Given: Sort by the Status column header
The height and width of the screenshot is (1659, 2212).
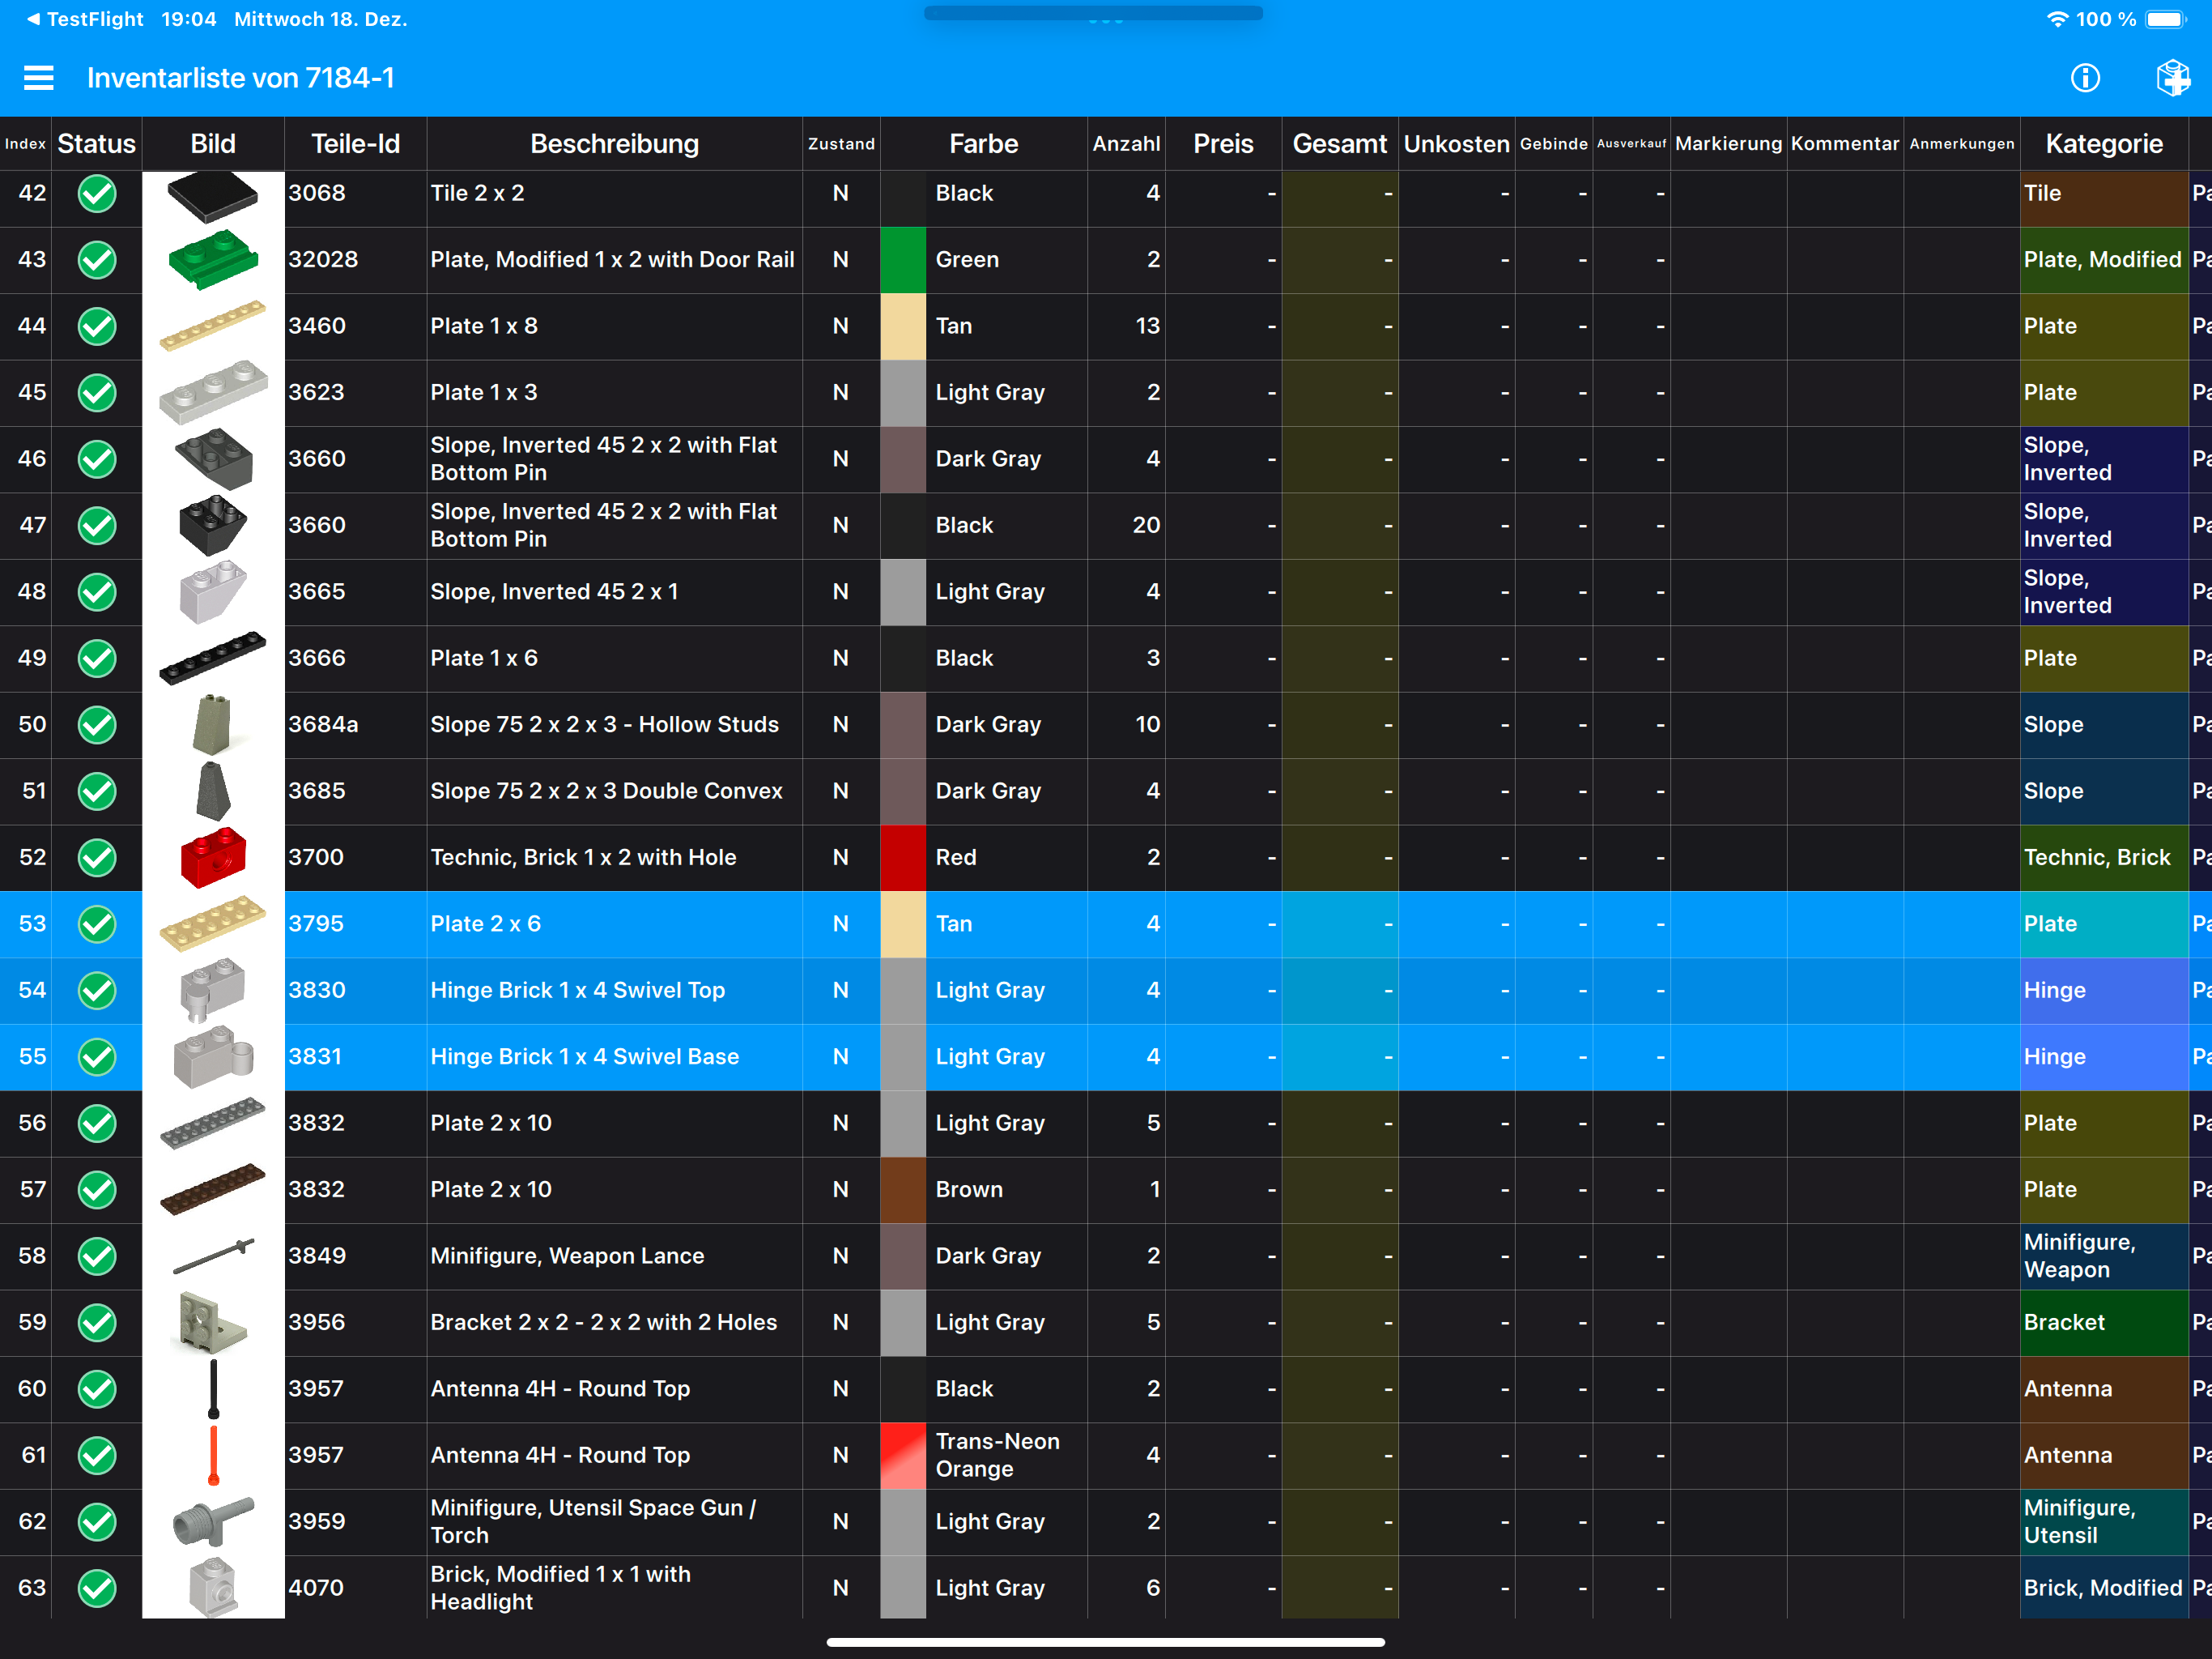Looking at the screenshot, I should click(97, 143).
